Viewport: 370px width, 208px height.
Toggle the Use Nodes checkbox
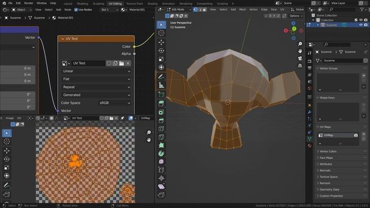pos(76,10)
